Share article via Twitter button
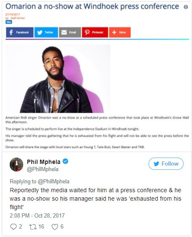The height and width of the screenshot is (237, 192). click(46, 33)
